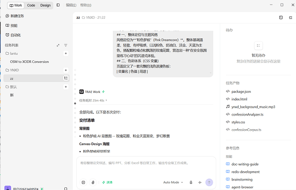Image resolution: width=296 pixels, height=190 pixels.
Task: Click the 参考信息 section label
Action: click(x=233, y=148)
